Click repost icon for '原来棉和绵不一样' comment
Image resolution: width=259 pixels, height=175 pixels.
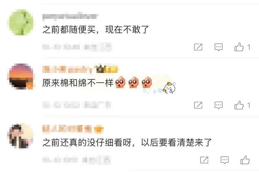tap(198, 105)
